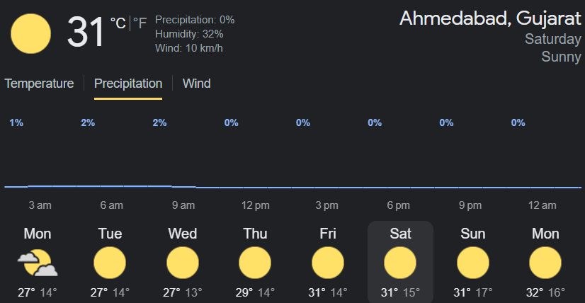This screenshot has height=303, width=585.
Task: Click Friday's sun forecast icon
Action: [x=328, y=263]
